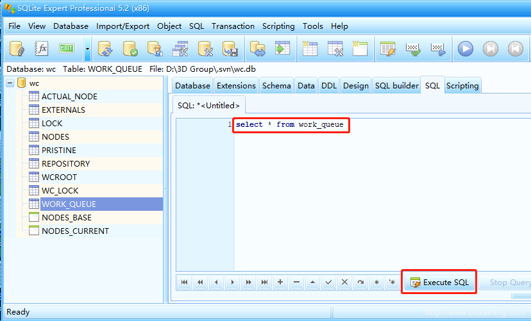Click the X cancel edit navigator button
531x321 pixels.
click(x=344, y=283)
